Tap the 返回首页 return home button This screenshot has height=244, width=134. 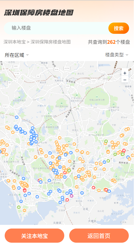coord(99,236)
